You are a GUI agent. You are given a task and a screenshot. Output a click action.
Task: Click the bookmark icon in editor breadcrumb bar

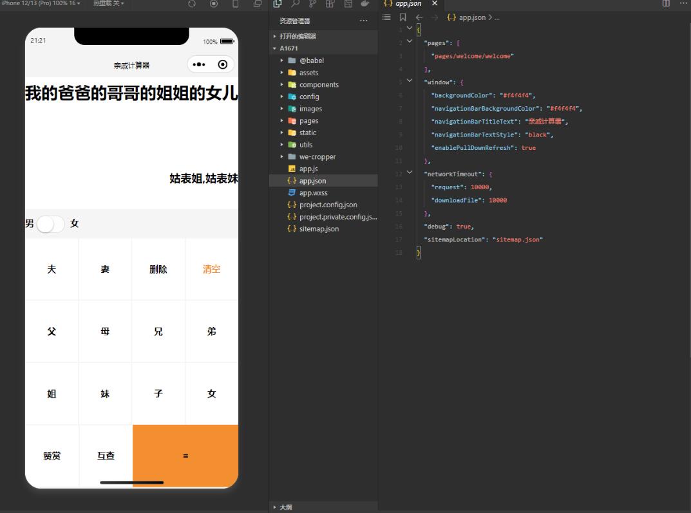pyautogui.click(x=403, y=17)
